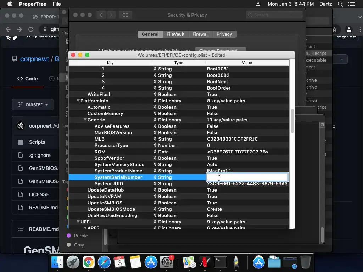Viewport: 363px width, 272px height.
Task: Open Apple menu
Action: coord(10,4)
